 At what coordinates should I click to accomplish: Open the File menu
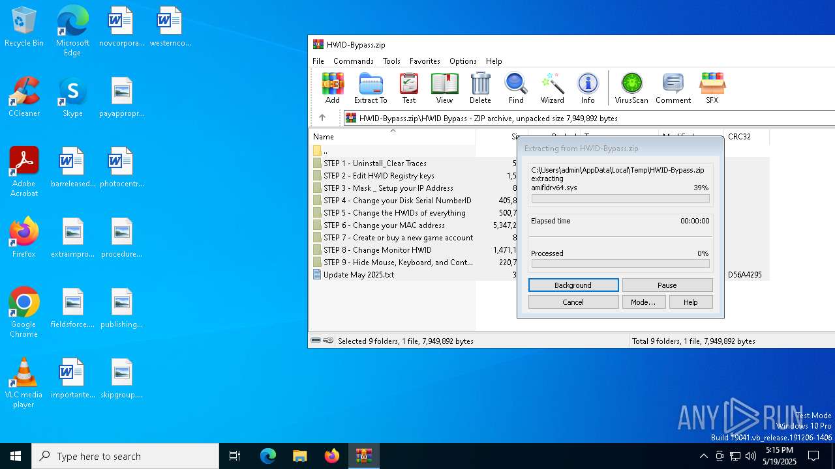click(318, 61)
